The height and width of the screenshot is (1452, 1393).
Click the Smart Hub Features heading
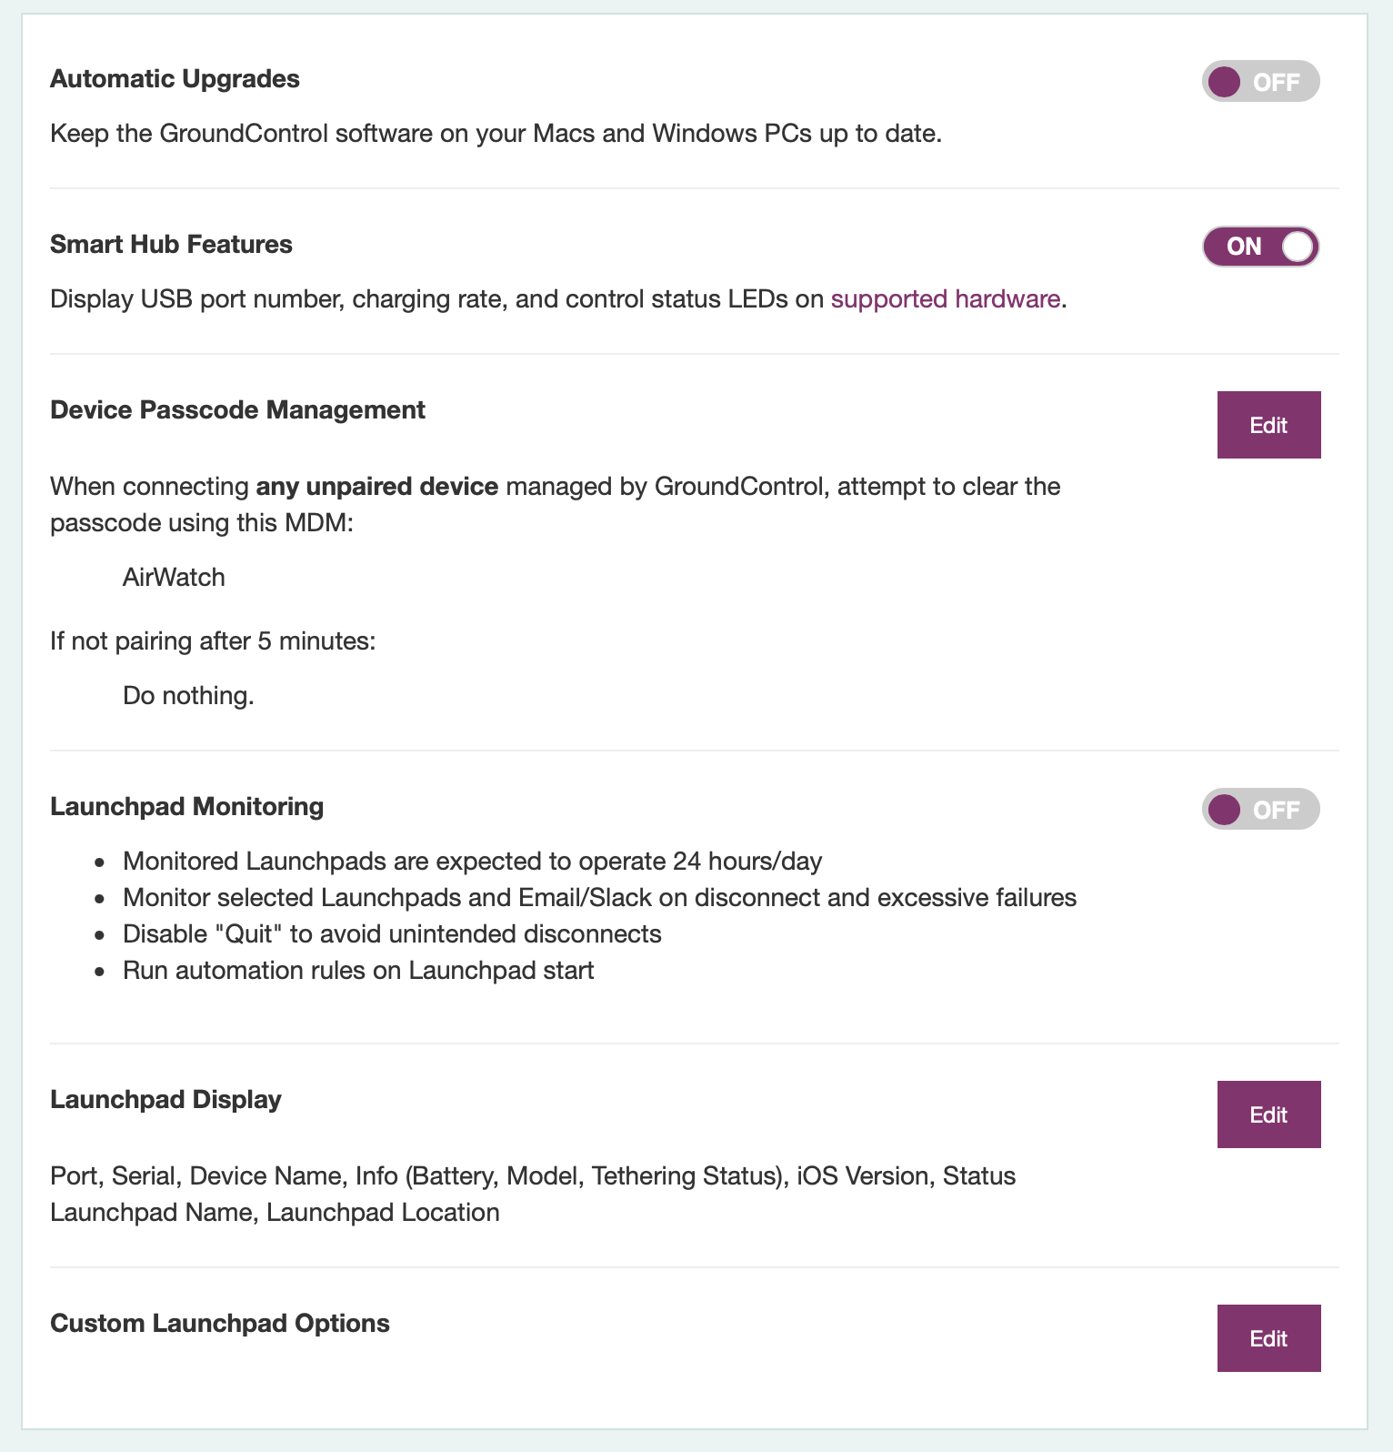point(171,245)
